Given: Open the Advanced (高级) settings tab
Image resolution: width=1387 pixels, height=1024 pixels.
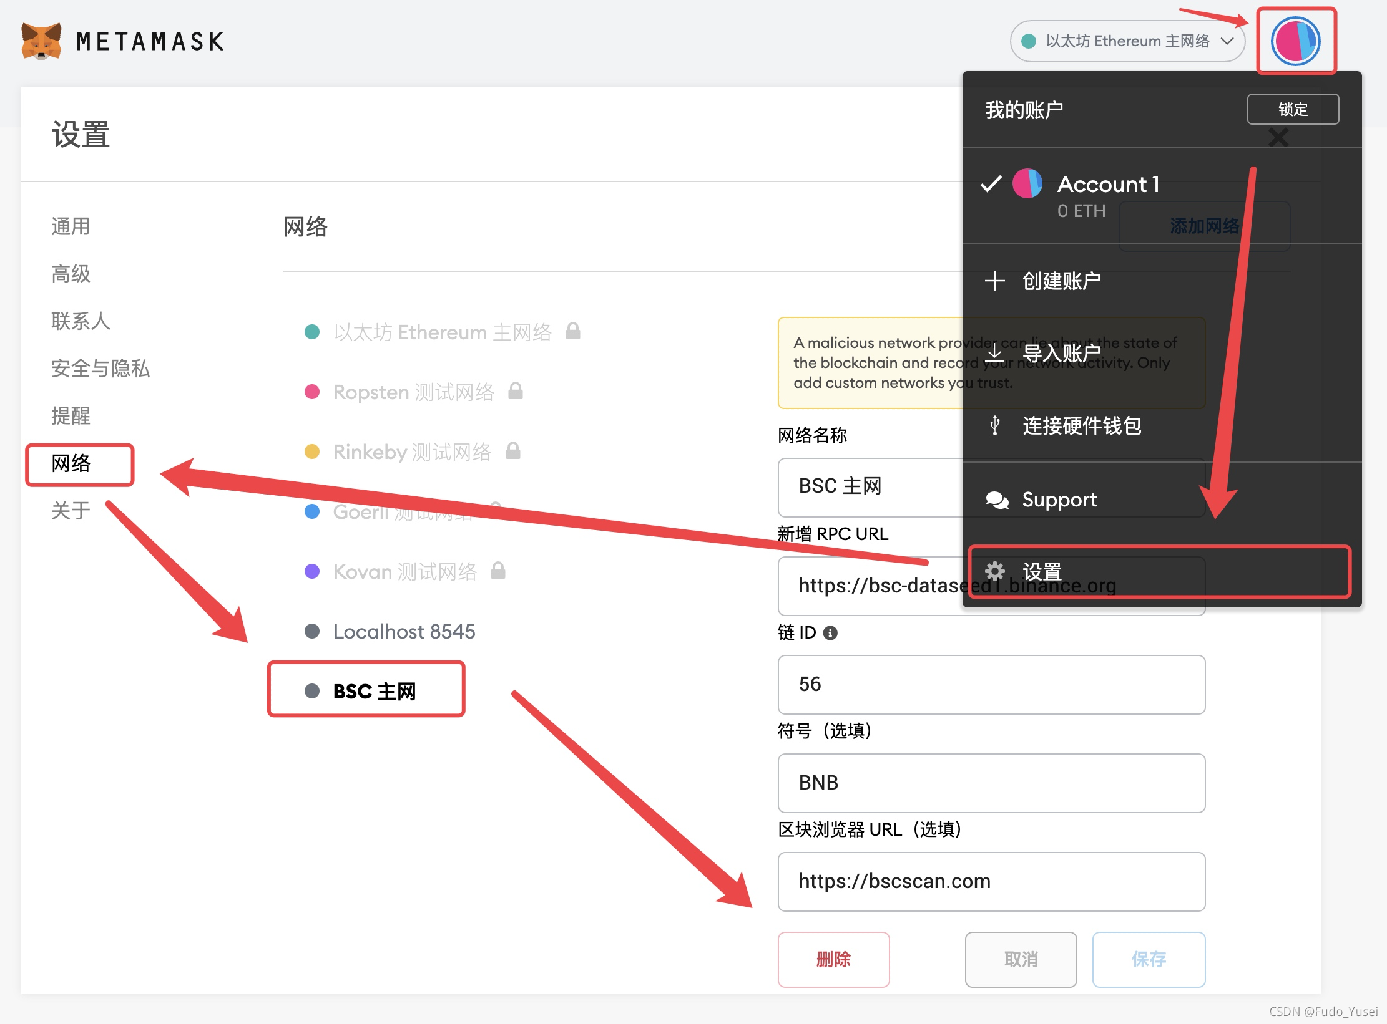Looking at the screenshot, I should tap(71, 273).
